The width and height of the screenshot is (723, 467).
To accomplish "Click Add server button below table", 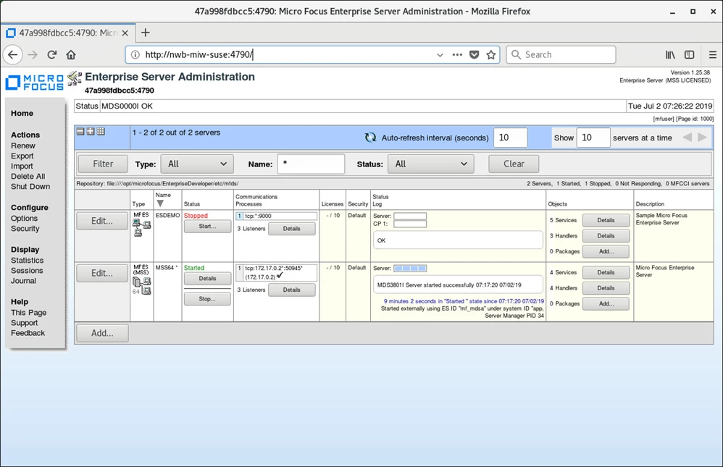I will (102, 333).
